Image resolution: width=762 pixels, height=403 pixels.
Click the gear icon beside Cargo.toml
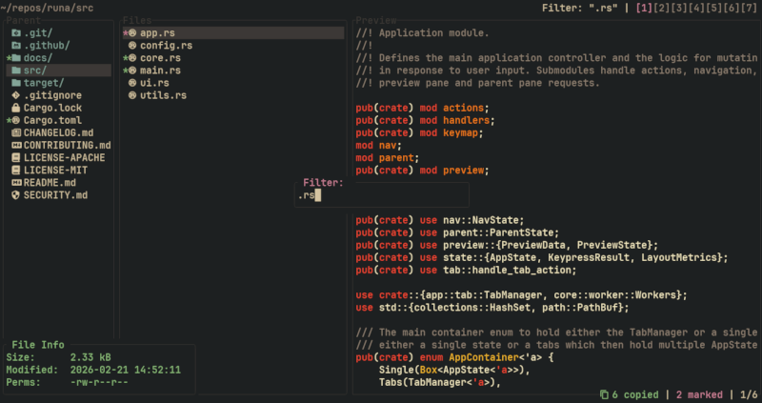pyautogui.click(x=16, y=121)
